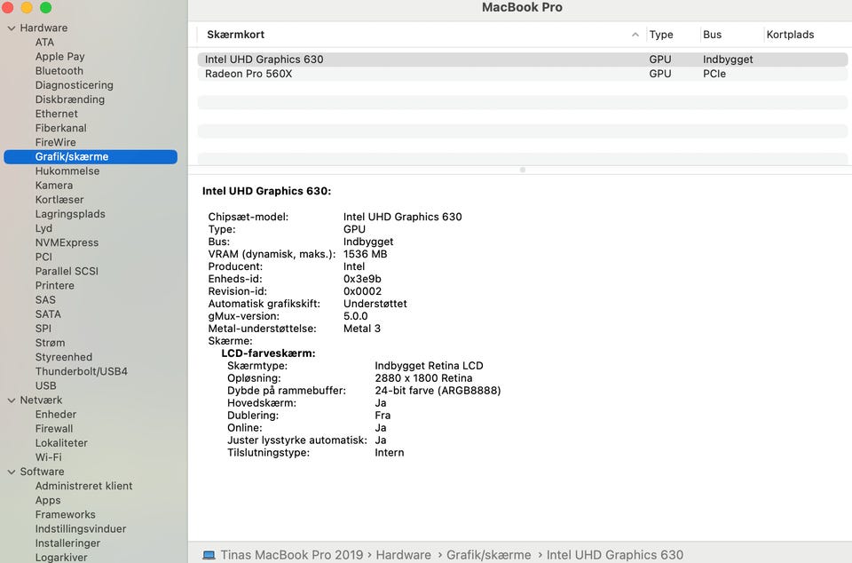
Task: Click Intel UHD Graphics 630 in path bar
Action: click(615, 555)
